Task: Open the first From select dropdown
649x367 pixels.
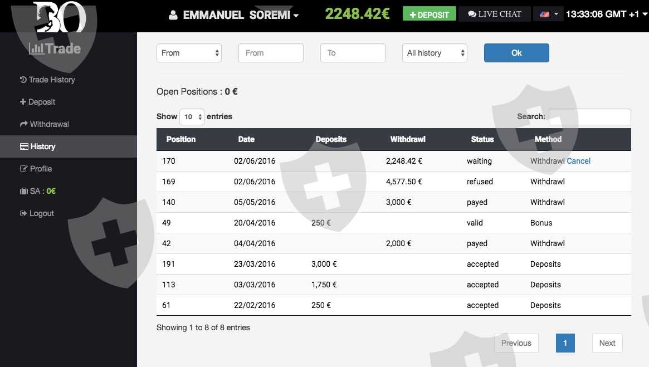Action: click(189, 53)
